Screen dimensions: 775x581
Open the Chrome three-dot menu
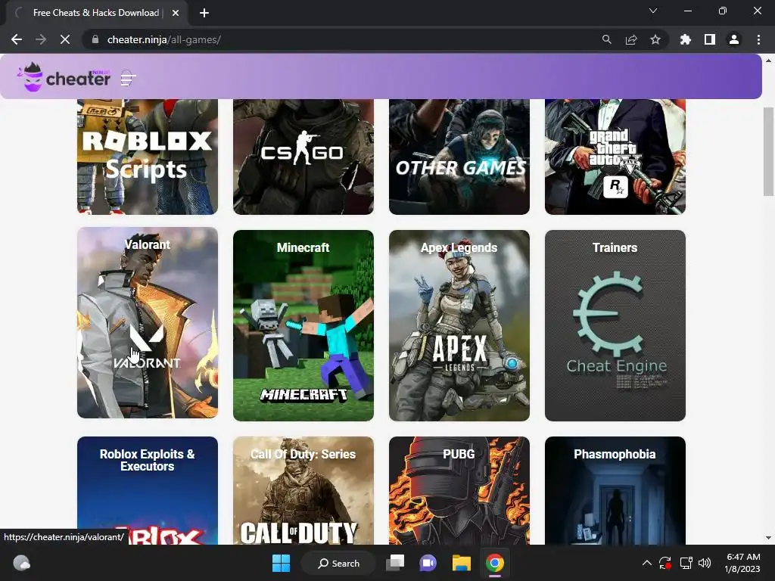(758, 39)
